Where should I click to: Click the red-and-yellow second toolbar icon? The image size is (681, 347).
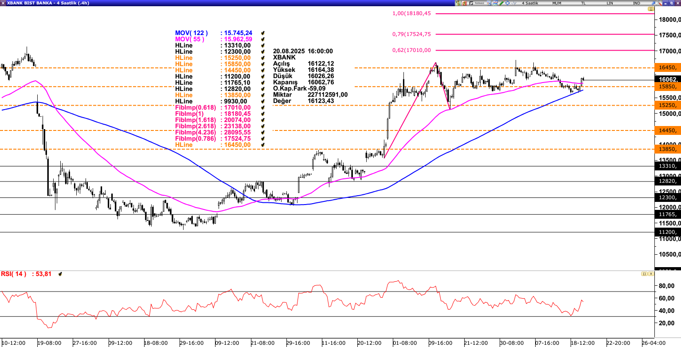(464, 3)
